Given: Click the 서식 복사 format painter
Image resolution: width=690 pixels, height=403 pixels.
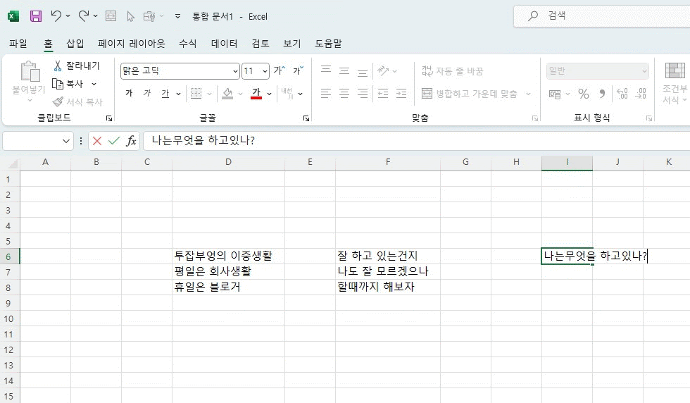Looking at the screenshot, I should 77,101.
